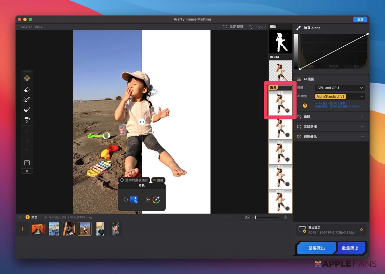
Task: Select the Eraser tool in left toolbar
Action: 27,90
